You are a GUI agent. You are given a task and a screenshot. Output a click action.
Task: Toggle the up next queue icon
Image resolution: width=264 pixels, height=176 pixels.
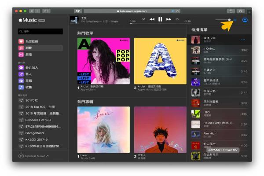(x=235, y=20)
